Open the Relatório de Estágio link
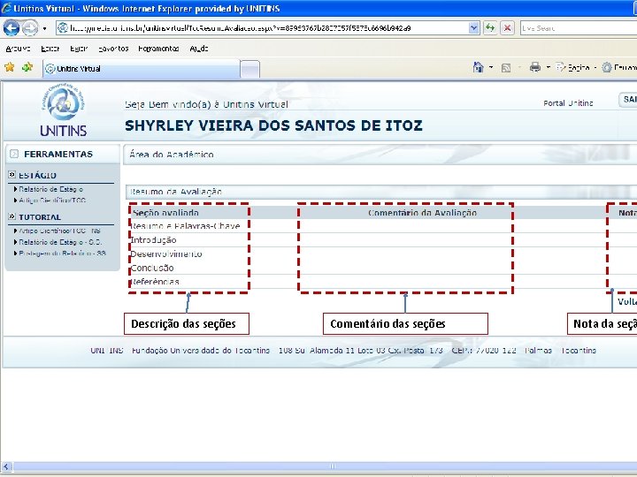 50,189
